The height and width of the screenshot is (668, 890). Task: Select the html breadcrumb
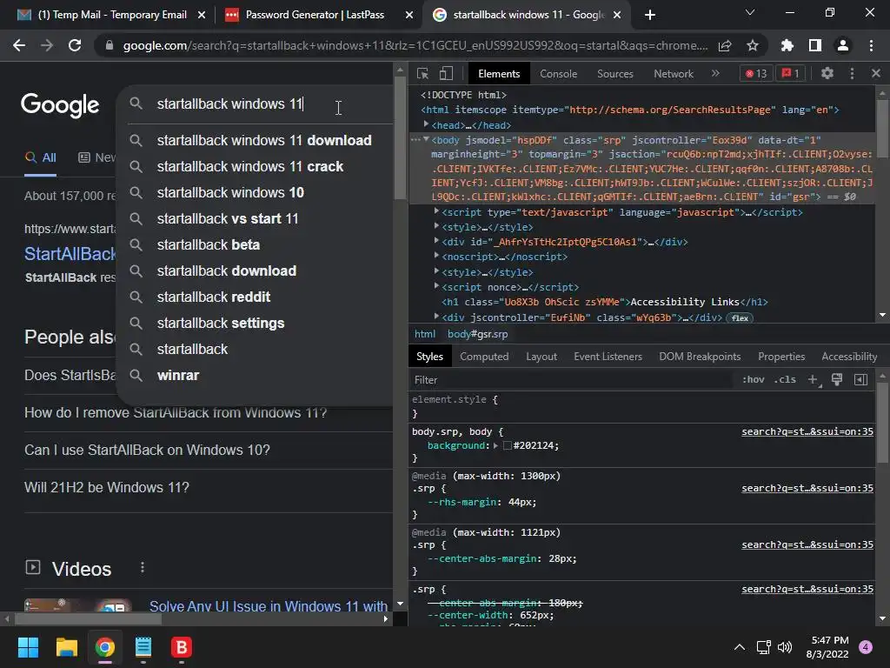[x=424, y=334]
